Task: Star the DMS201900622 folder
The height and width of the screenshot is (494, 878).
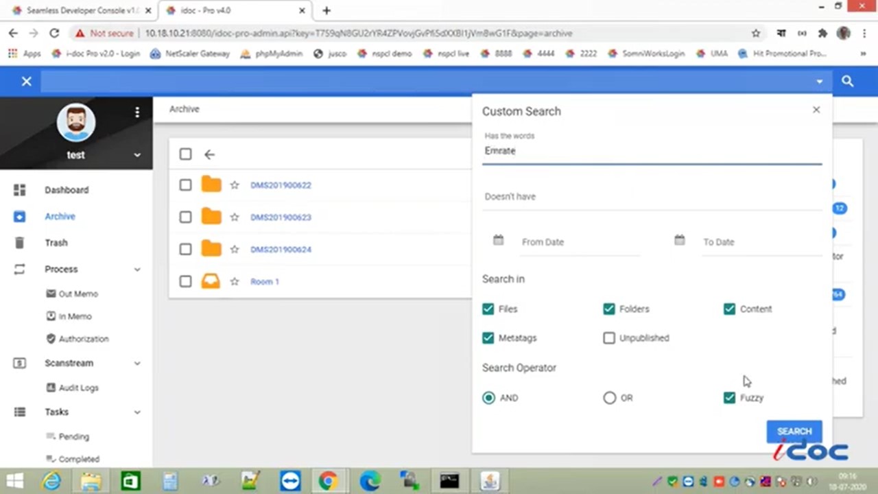Action: pyautogui.click(x=234, y=185)
